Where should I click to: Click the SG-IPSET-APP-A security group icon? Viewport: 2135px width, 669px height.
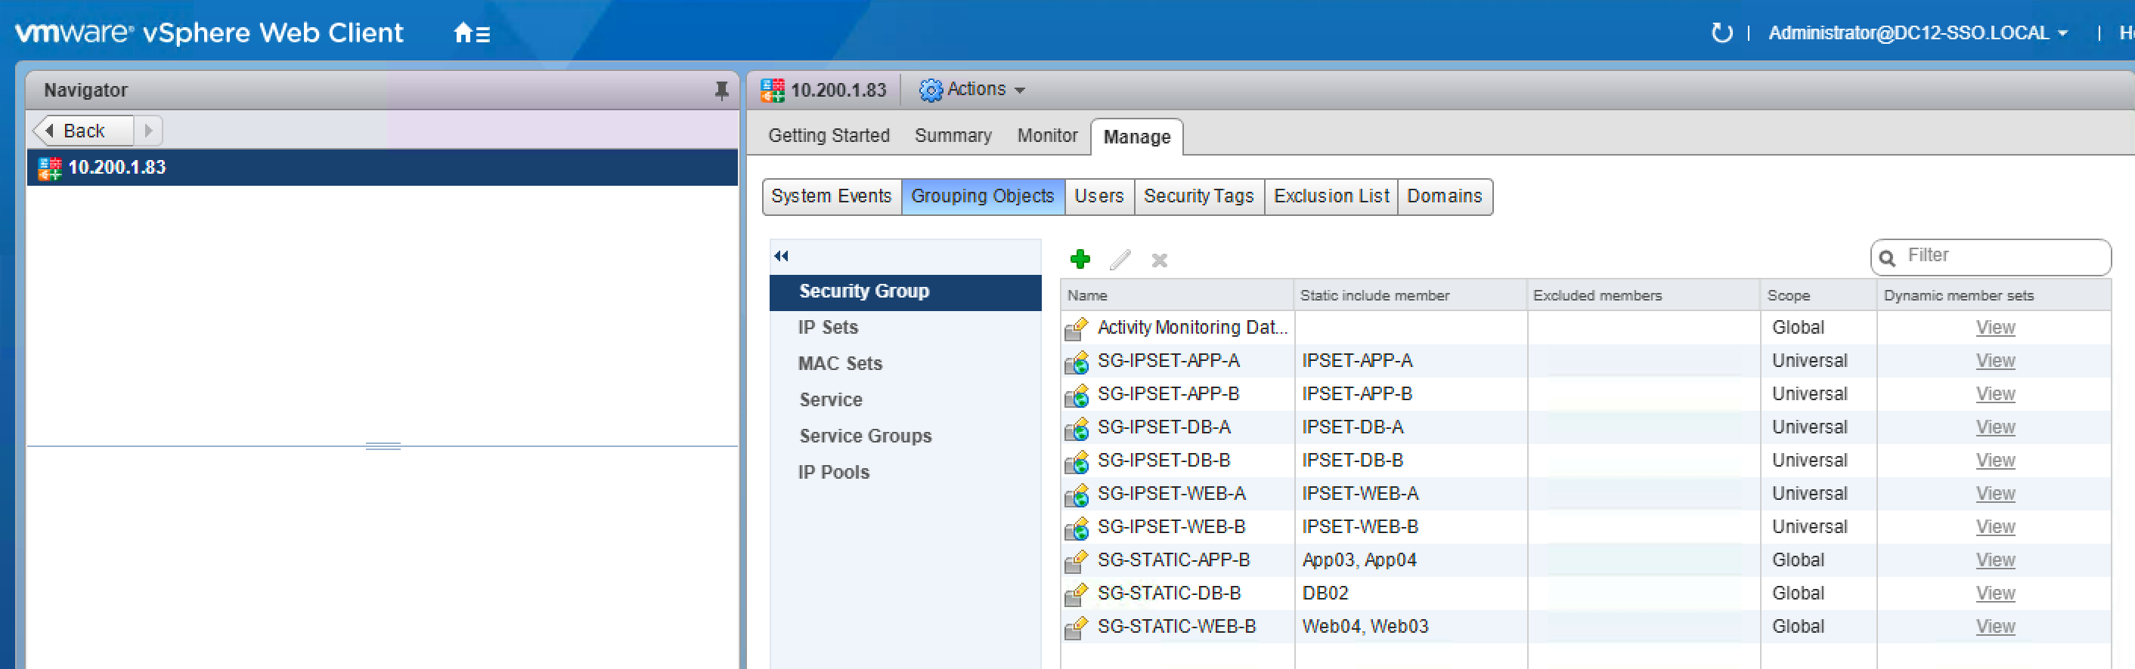click(1076, 362)
